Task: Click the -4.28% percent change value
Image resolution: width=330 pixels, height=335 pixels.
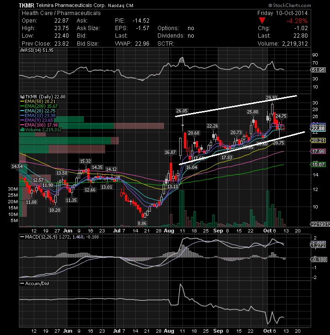Action: point(297,21)
